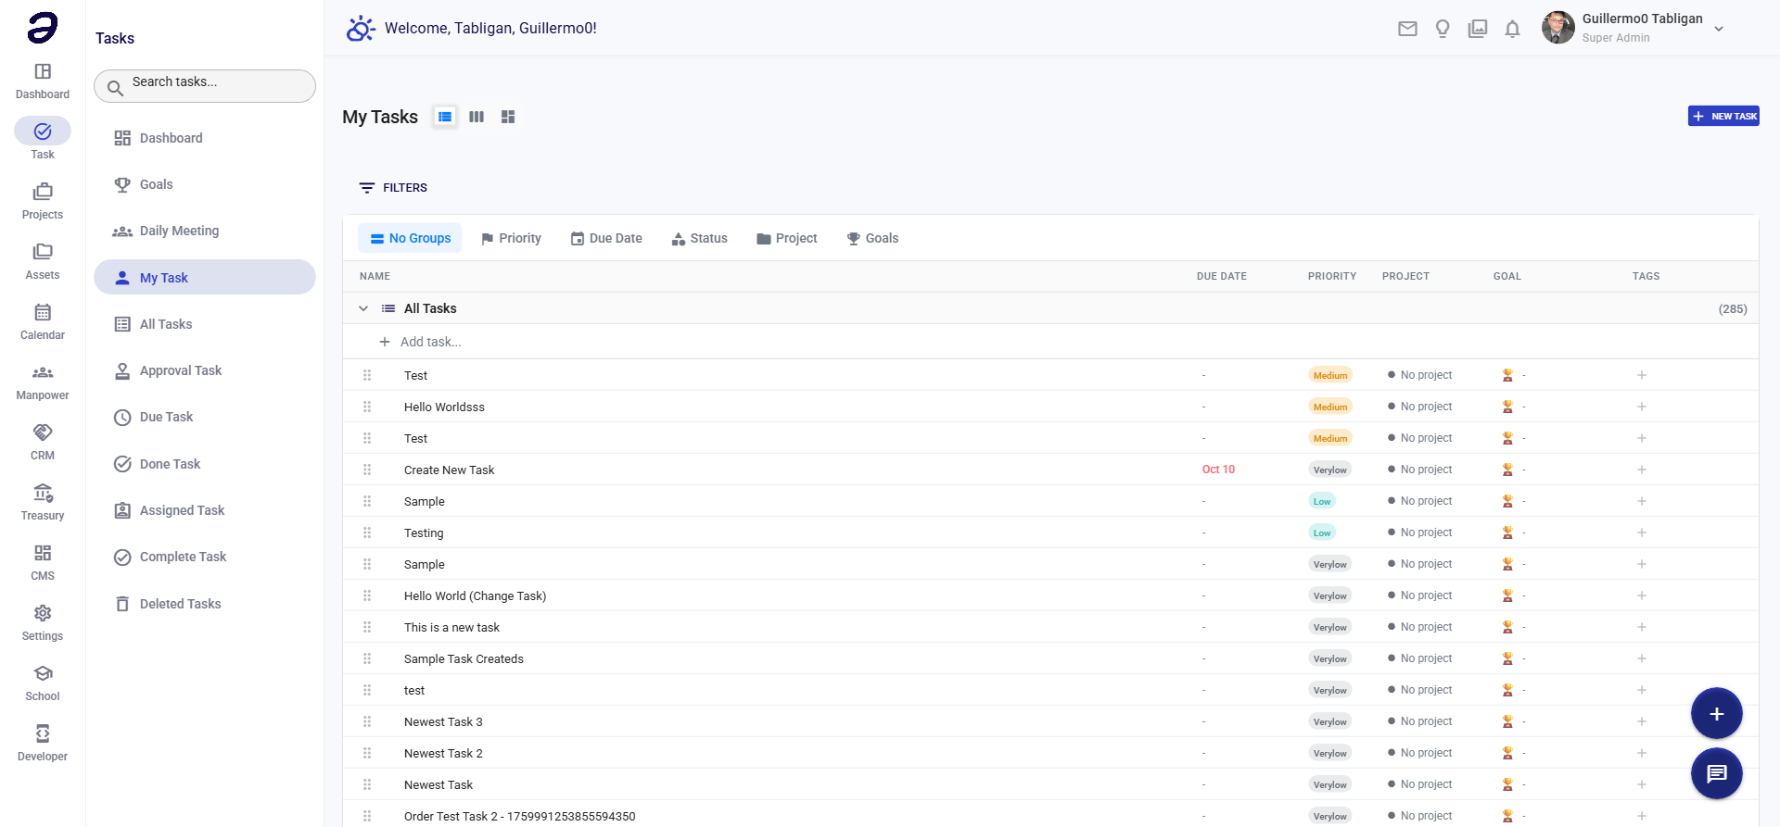Group tasks by Status
Image resolution: width=1780 pixels, height=827 pixels.
tap(700, 238)
